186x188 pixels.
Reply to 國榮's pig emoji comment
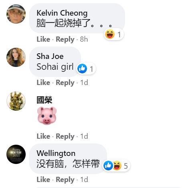(x=65, y=136)
